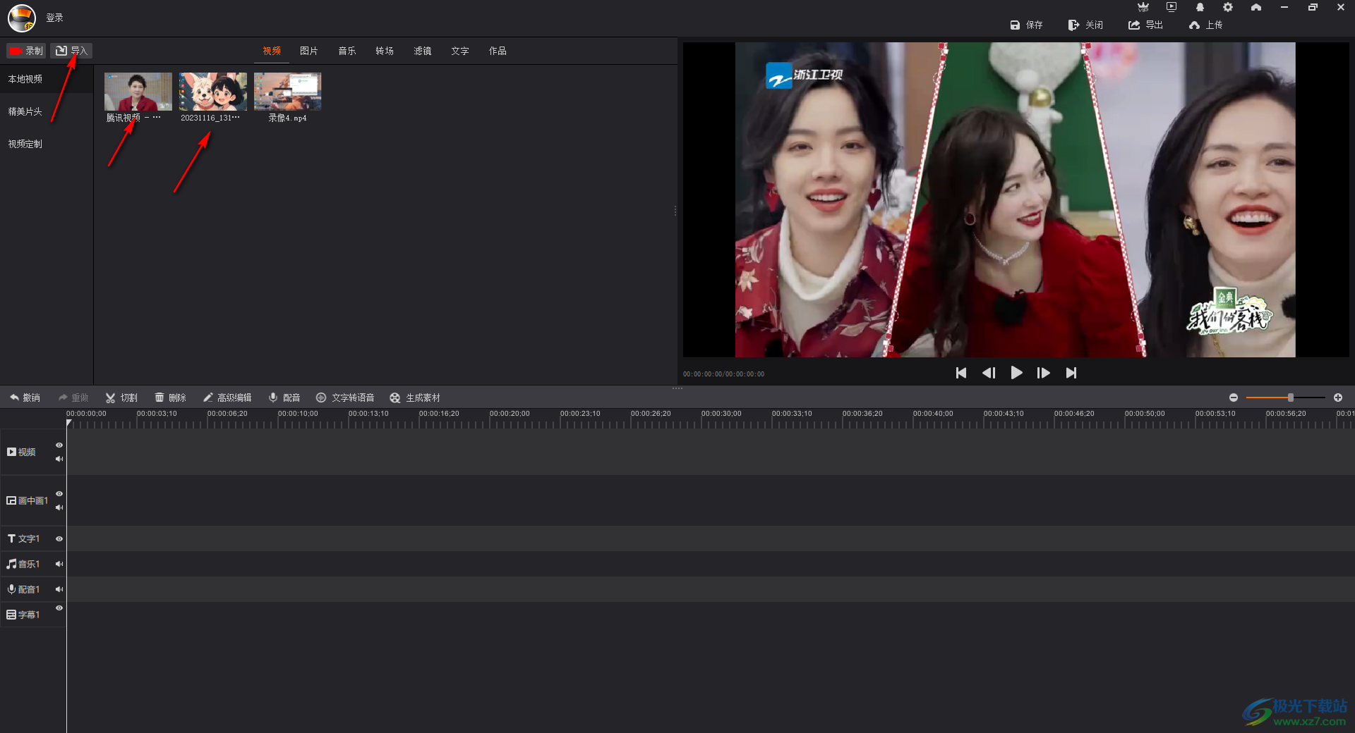Zoom out the timeline with minus icon
The width and height of the screenshot is (1355, 733).
(1234, 398)
